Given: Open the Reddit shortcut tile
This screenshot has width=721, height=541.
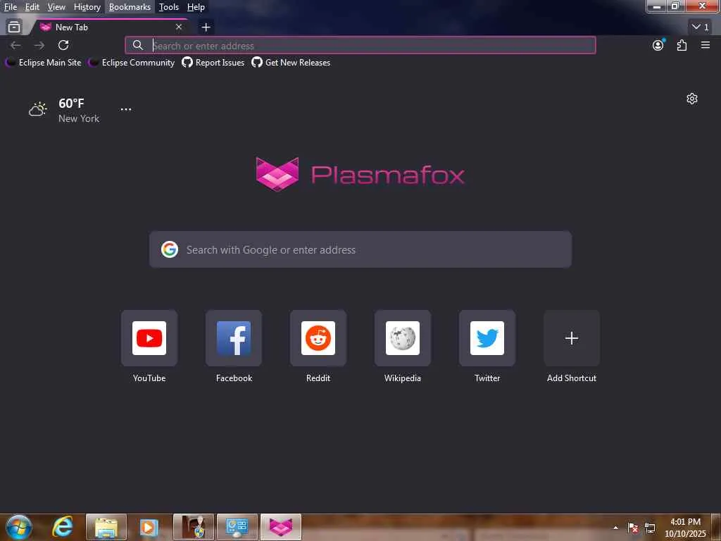Looking at the screenshot, I should 318,338.
